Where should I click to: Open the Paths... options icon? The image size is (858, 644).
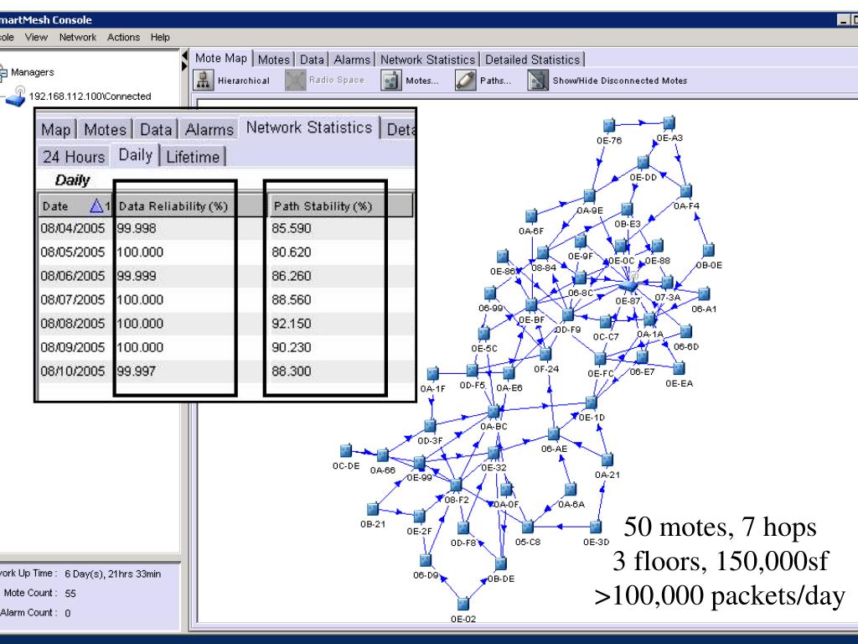465,80
